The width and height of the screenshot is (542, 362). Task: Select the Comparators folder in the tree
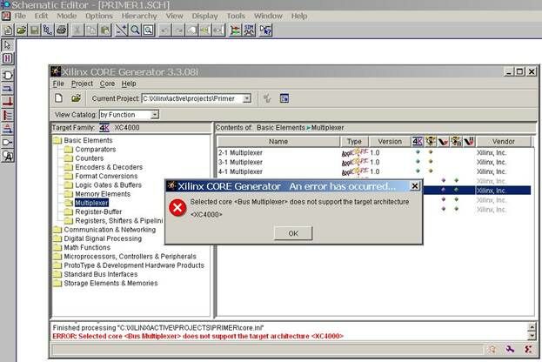96,150
